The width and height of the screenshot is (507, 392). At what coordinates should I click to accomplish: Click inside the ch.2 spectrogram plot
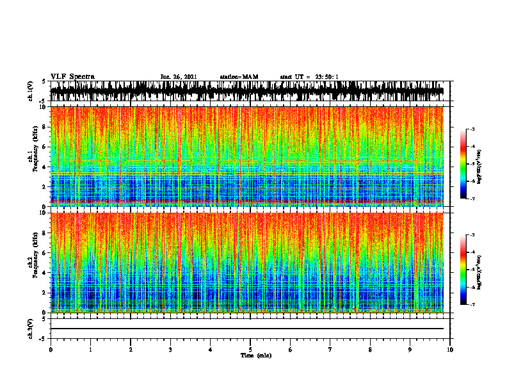pyautogui.click(x=247, y=263)
